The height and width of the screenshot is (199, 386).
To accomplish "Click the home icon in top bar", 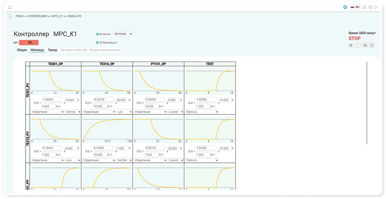I will point(9,7).
